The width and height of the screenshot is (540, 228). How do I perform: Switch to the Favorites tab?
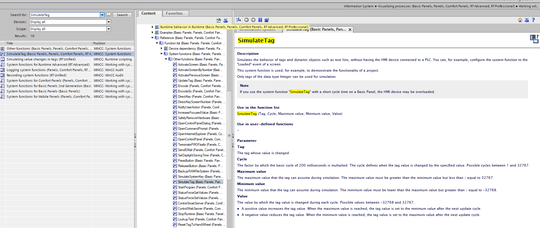coord(174,13)
